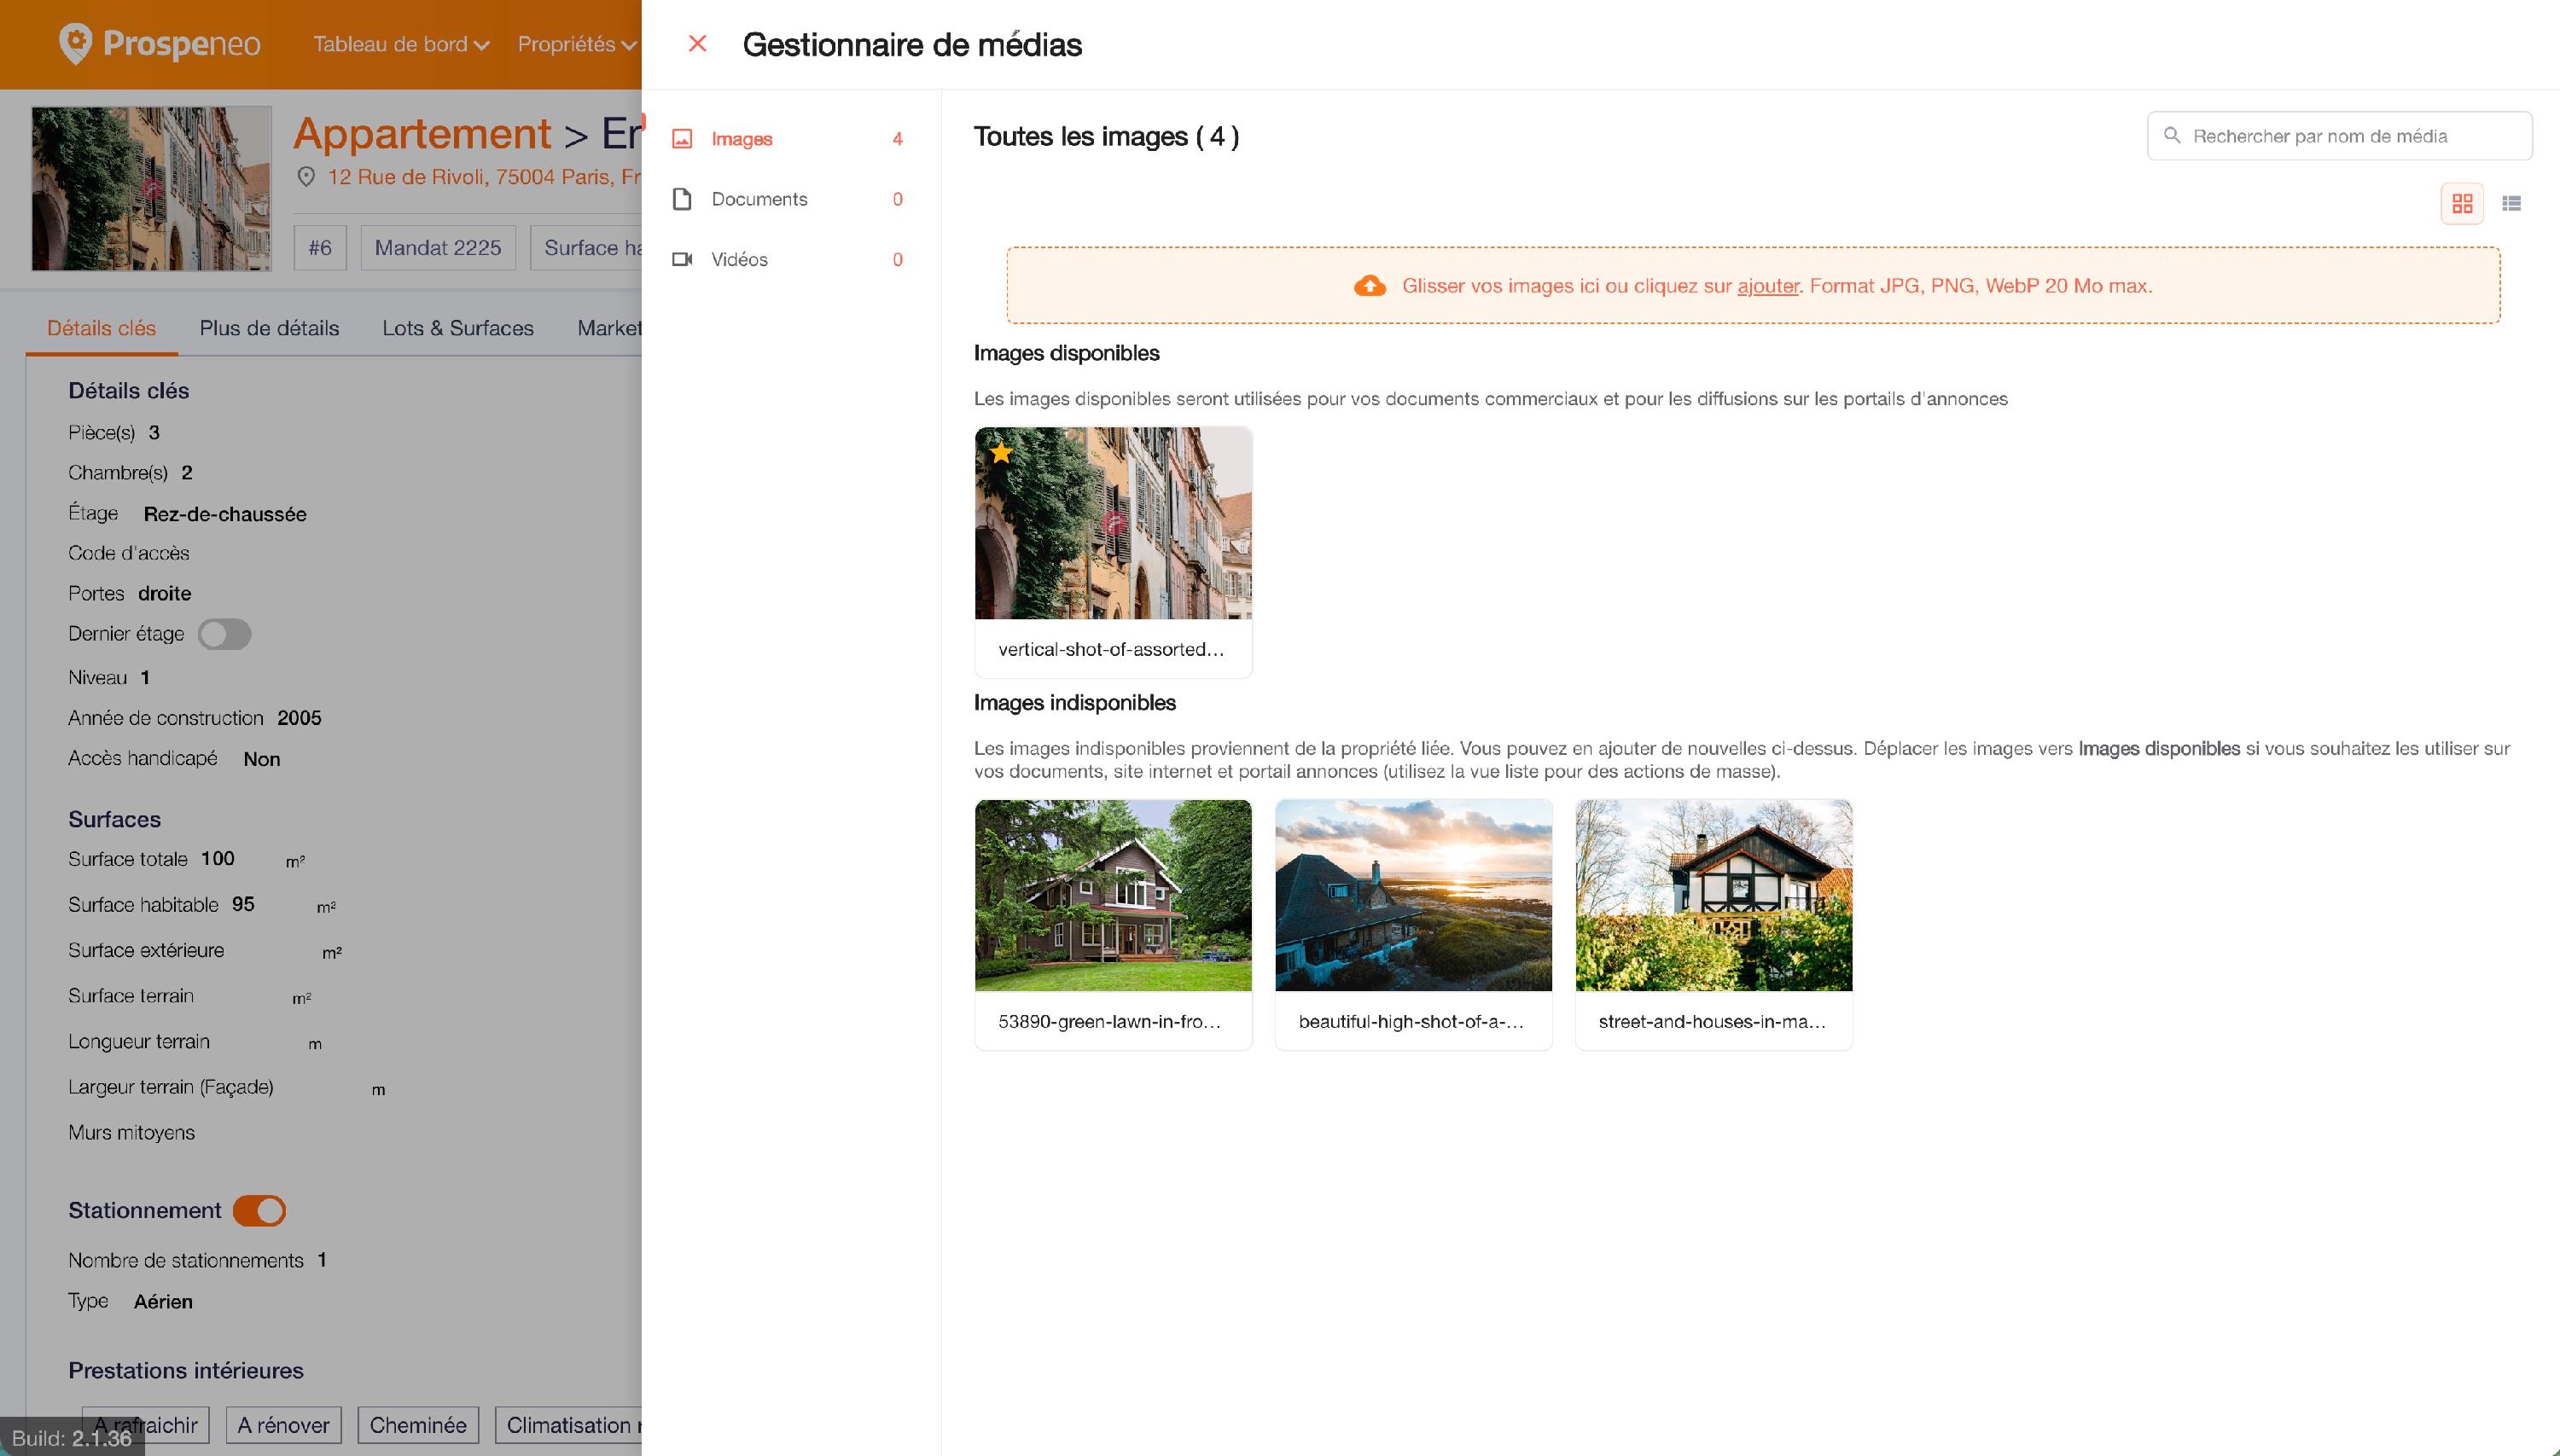Click the 'Images disponibles' section heading
The image size is (2560, 1456).
pos(1067,353)
